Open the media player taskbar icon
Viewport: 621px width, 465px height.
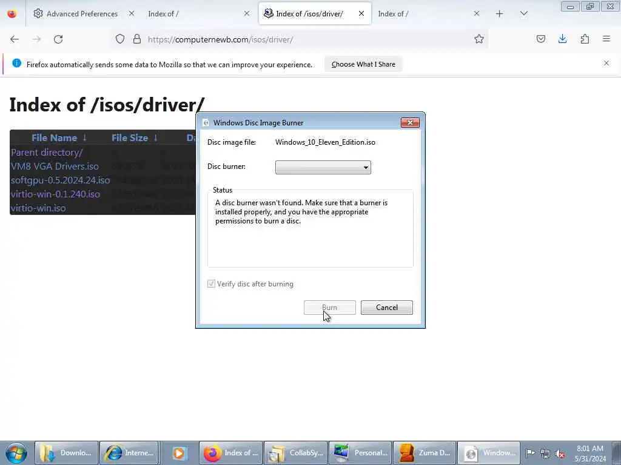coord(179,453)
